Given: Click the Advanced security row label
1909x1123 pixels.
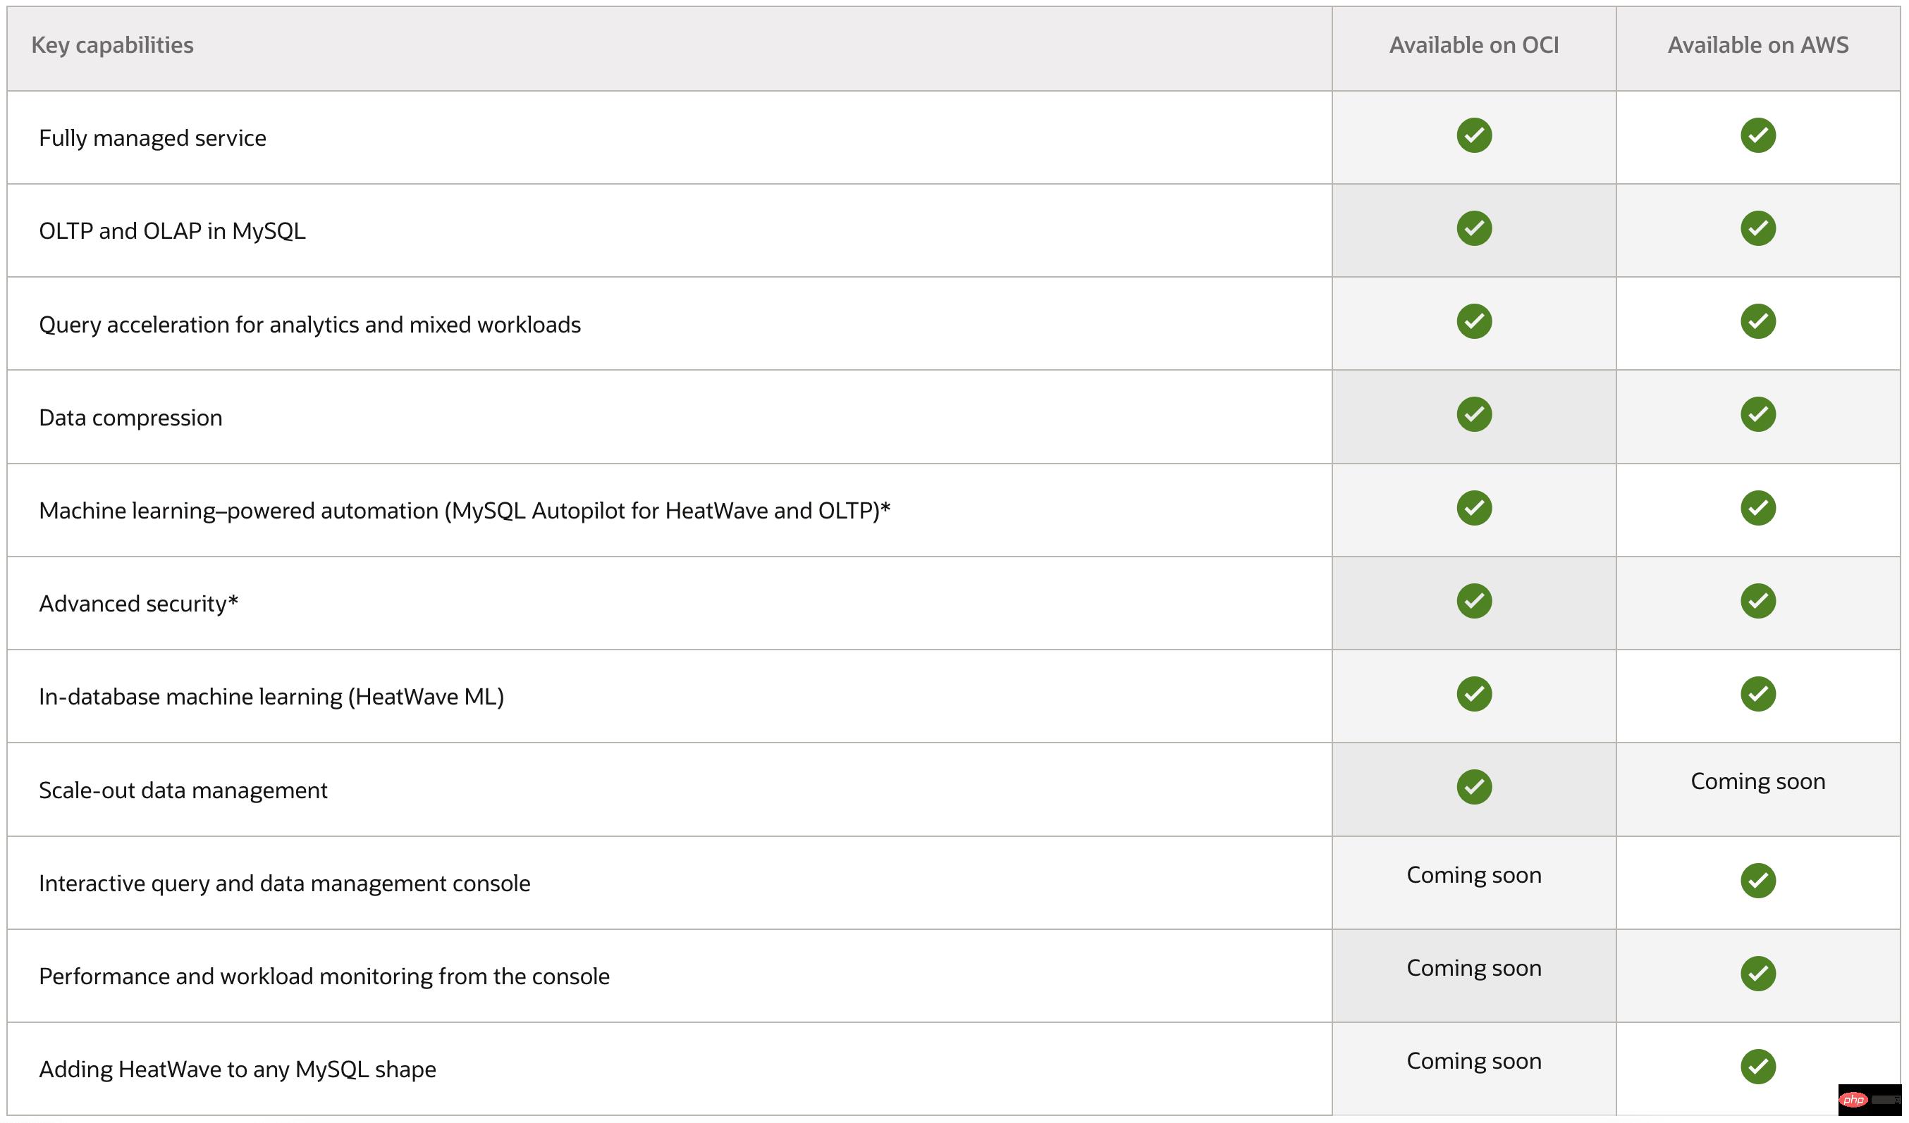Looking at the screenshot, I should pyautogui.click(x=139, y=604).
